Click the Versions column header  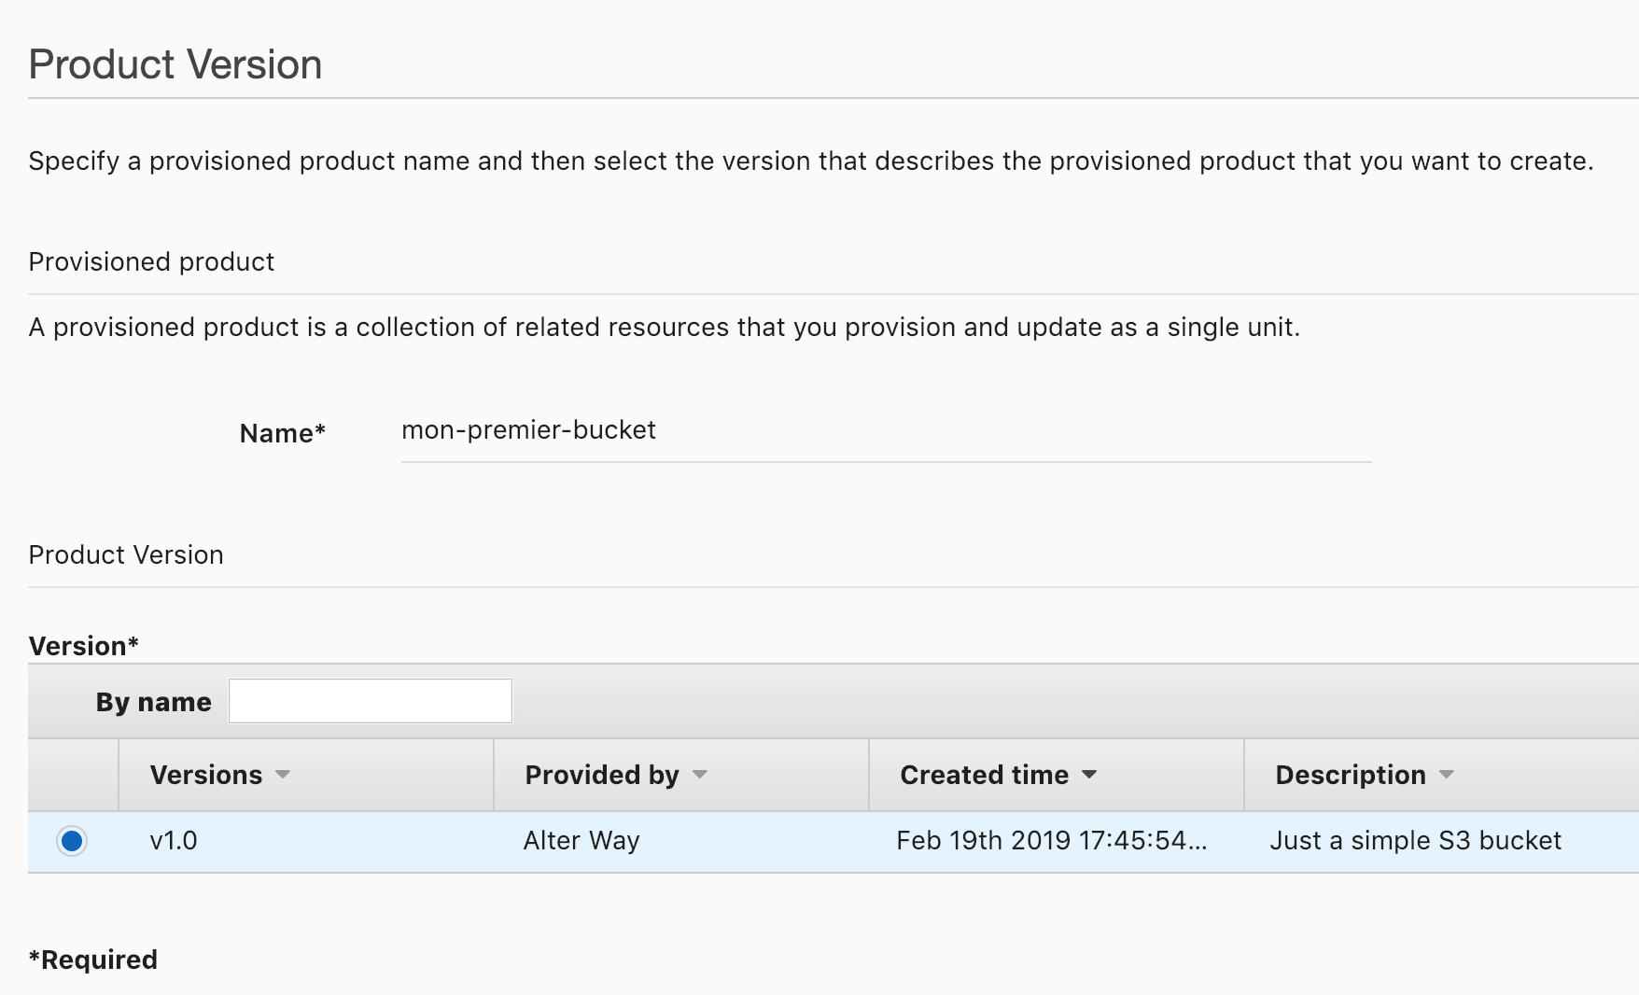[x=205, y=775]
